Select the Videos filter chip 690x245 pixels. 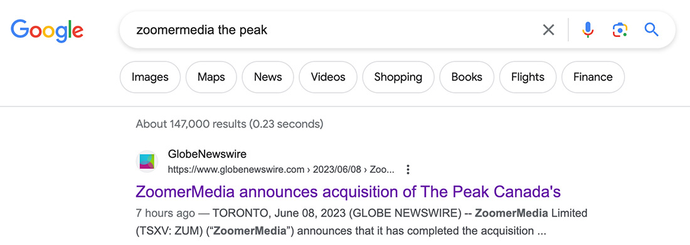click(x=328, y=77)
